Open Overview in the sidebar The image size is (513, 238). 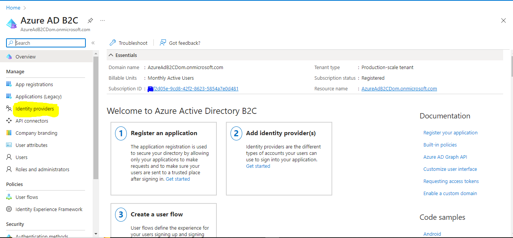pos(46,57)
